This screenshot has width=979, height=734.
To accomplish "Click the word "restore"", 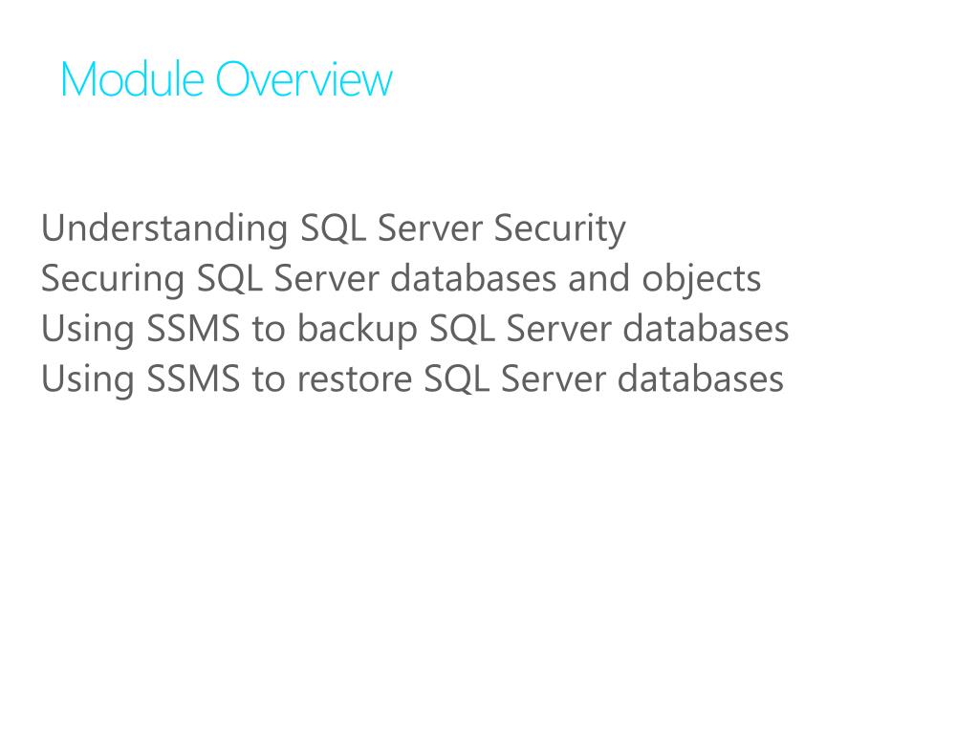I will (354, 379).
